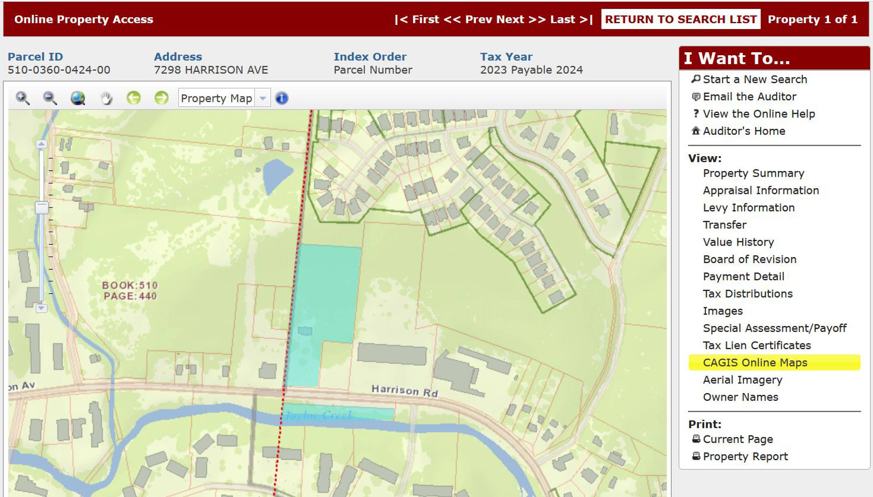This screenshot has height=497, width=873.
Task: Click the blue map info icon
Action: 281,98
